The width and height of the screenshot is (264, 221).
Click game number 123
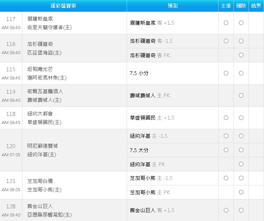(11, 181)
